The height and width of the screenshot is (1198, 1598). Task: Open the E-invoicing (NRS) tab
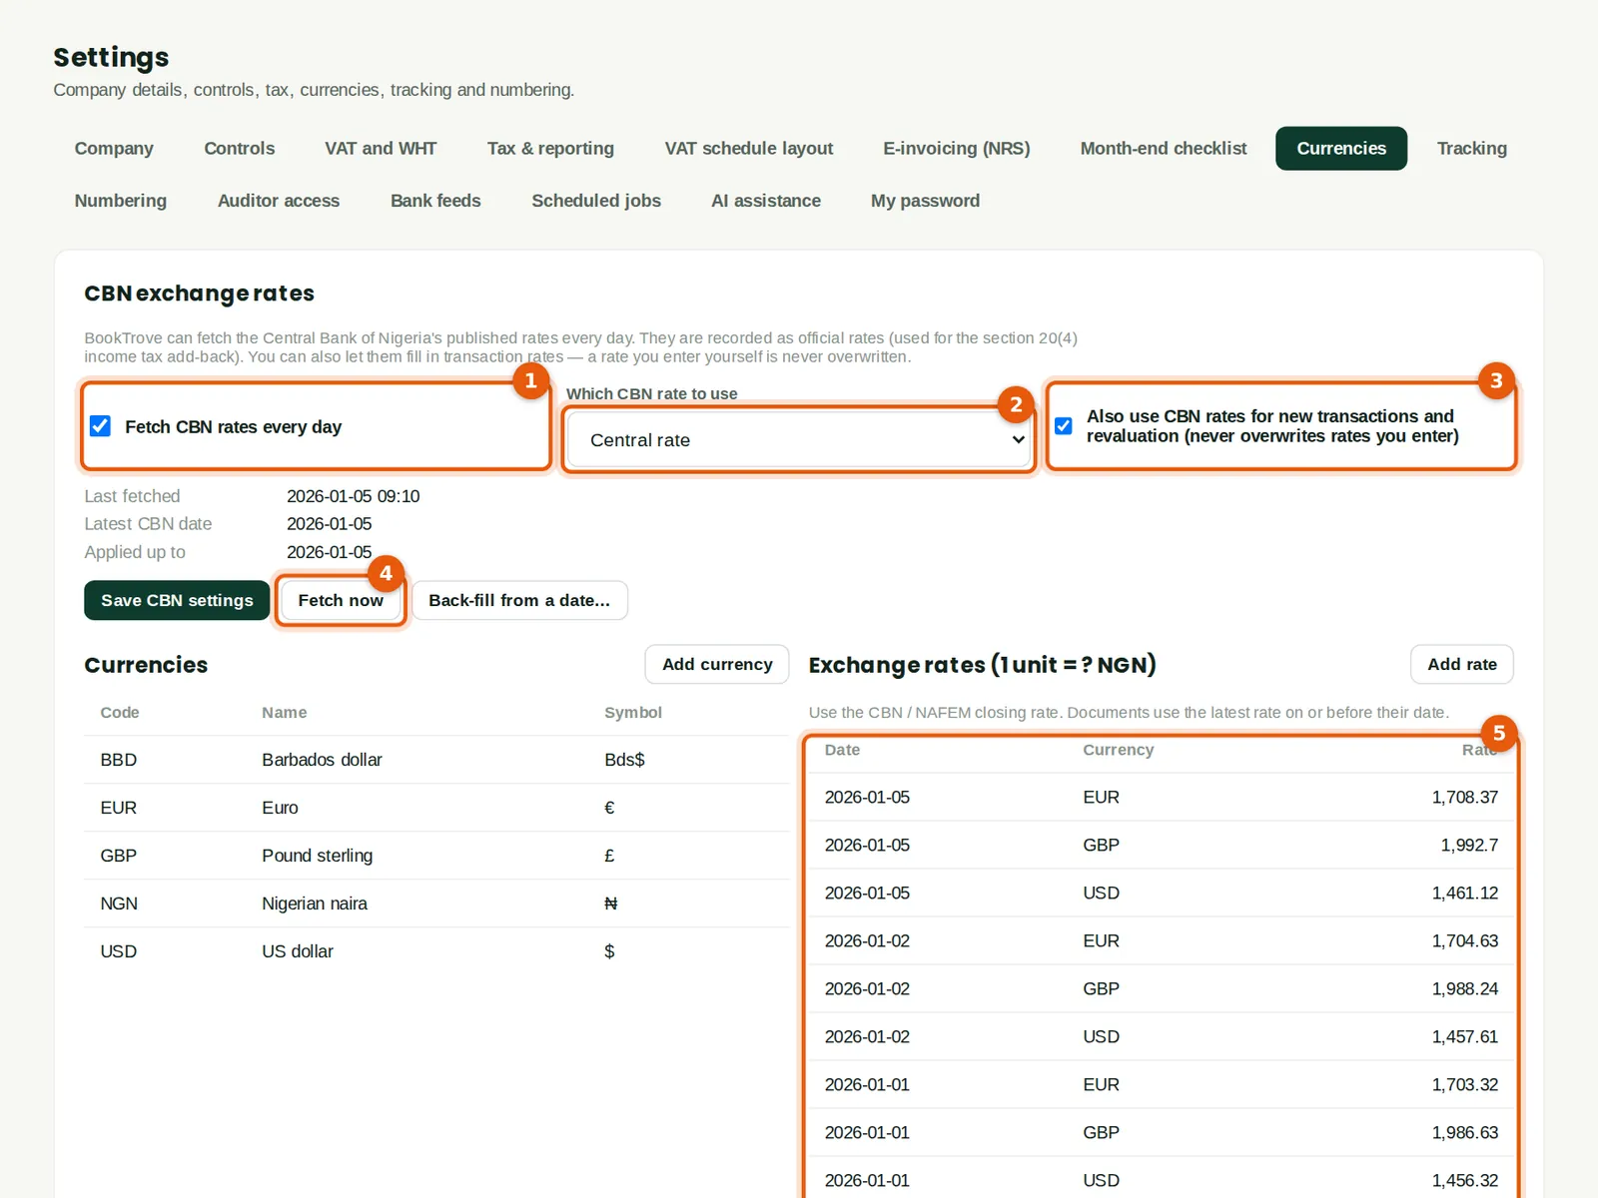pyautogui.click(x=956, y=149)
